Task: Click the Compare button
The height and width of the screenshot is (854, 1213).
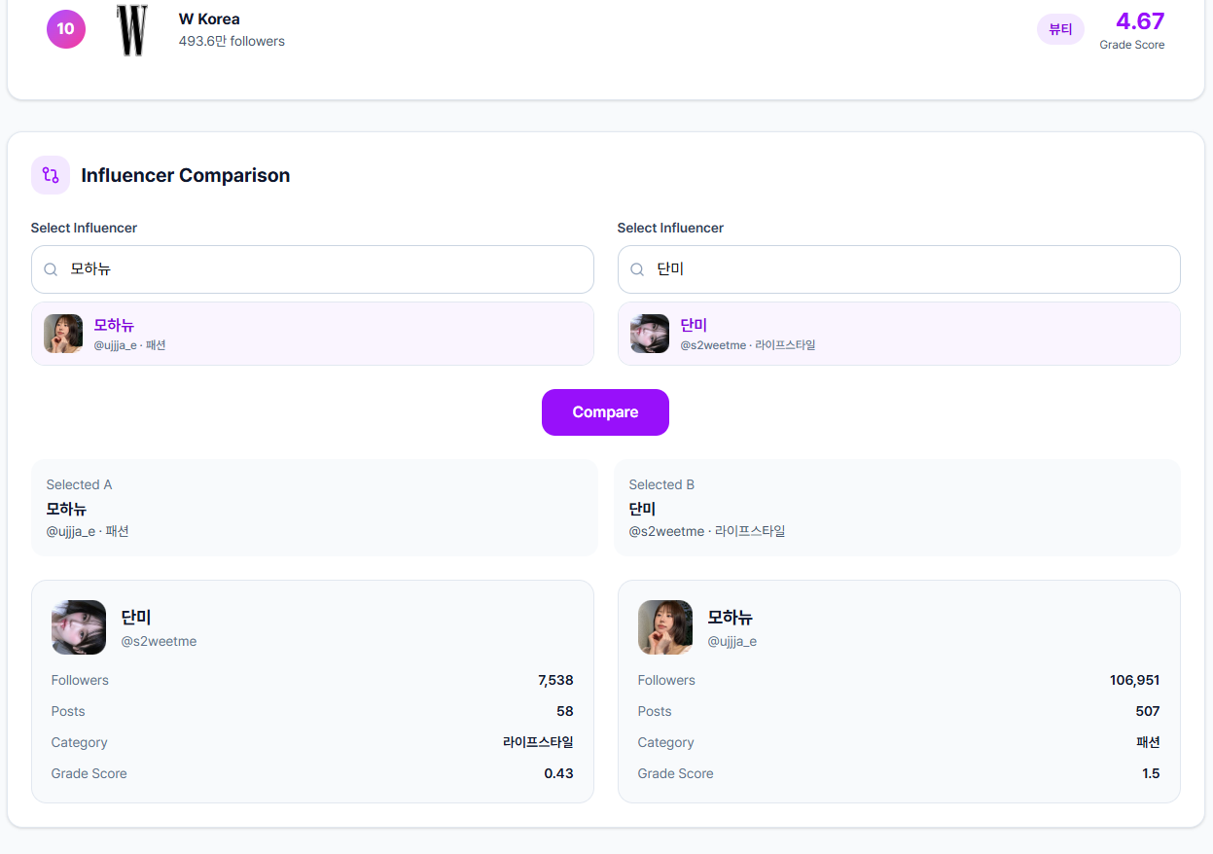Action: point(605,412)
